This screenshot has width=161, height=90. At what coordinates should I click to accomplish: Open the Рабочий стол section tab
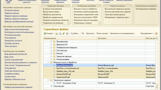(8, 1)
